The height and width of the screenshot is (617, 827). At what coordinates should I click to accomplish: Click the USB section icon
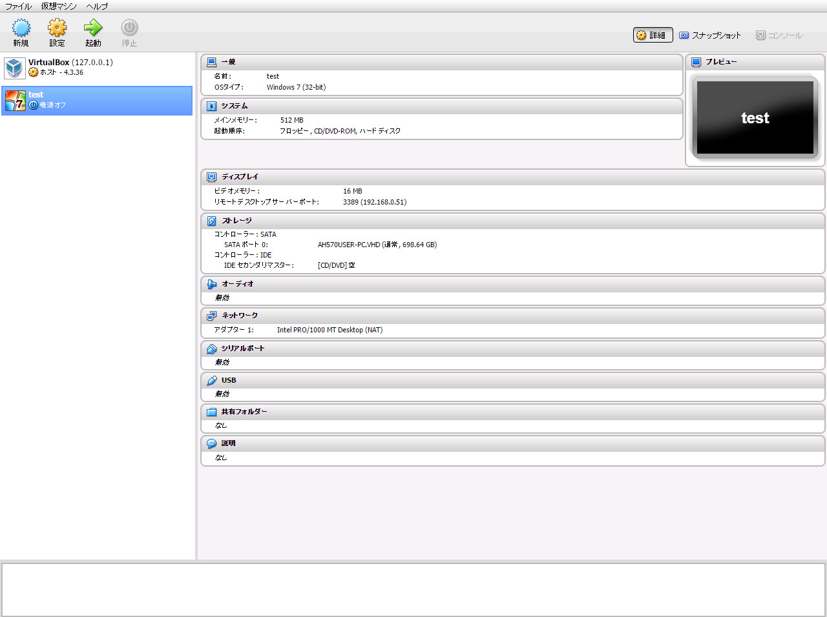(x=211, y=381)
